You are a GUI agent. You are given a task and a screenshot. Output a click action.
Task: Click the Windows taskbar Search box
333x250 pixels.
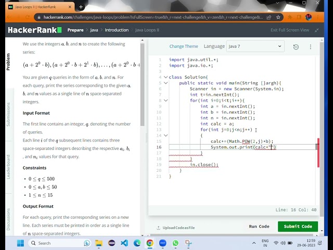[x=60, y=243]
